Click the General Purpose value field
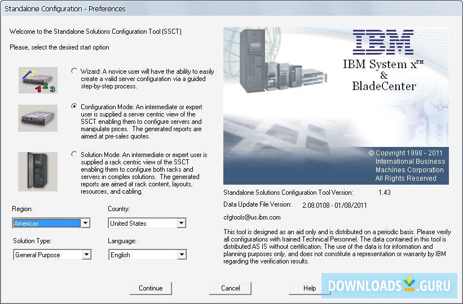The height and width of the screenshot is (304, 463). tap(48, 255)
